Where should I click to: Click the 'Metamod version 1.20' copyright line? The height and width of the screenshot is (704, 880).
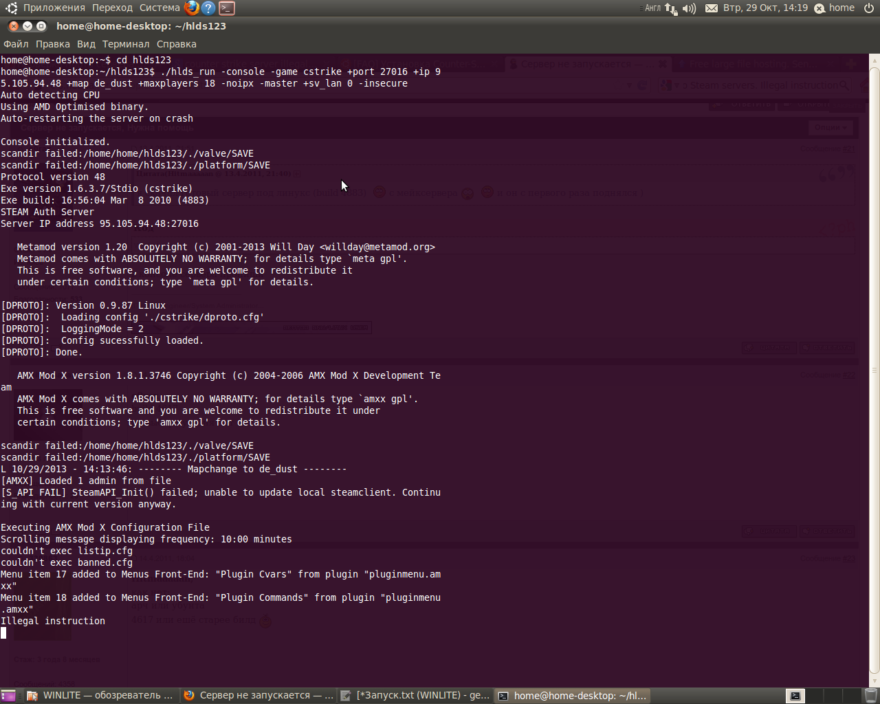tap(226, 247)
